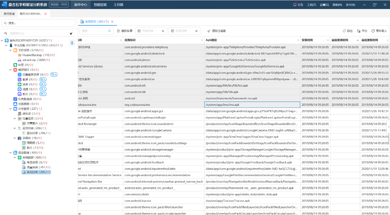Open the 工具(T) menu
Image resolution: width=390 pixels, height=215 pixels.
point(311,5)
